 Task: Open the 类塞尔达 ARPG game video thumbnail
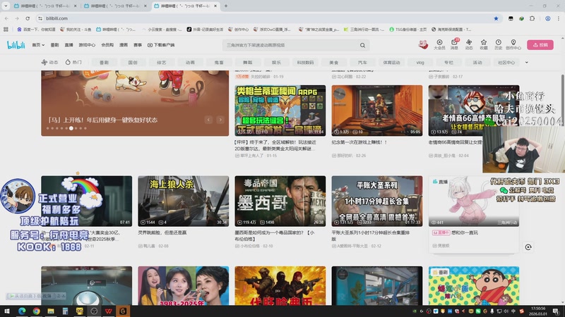(280, 111)
